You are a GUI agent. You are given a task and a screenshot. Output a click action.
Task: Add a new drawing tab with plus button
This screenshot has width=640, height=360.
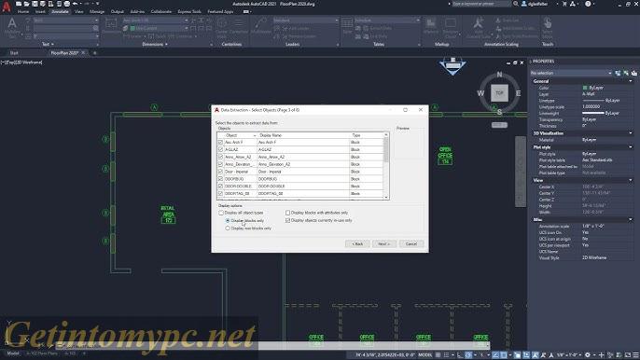(x=95, y=53)
